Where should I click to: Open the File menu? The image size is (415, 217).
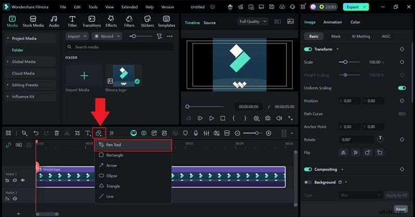tap(63, 7)
